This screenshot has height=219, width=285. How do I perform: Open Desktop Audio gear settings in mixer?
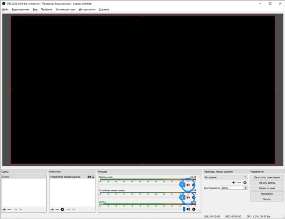click(x=194, y=185)
